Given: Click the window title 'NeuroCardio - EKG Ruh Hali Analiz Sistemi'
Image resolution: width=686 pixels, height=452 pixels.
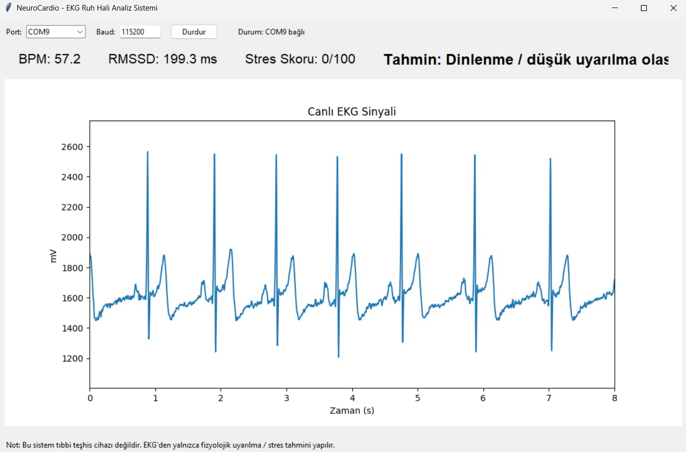Looking at the screenshot, I should tap(87, 8).
